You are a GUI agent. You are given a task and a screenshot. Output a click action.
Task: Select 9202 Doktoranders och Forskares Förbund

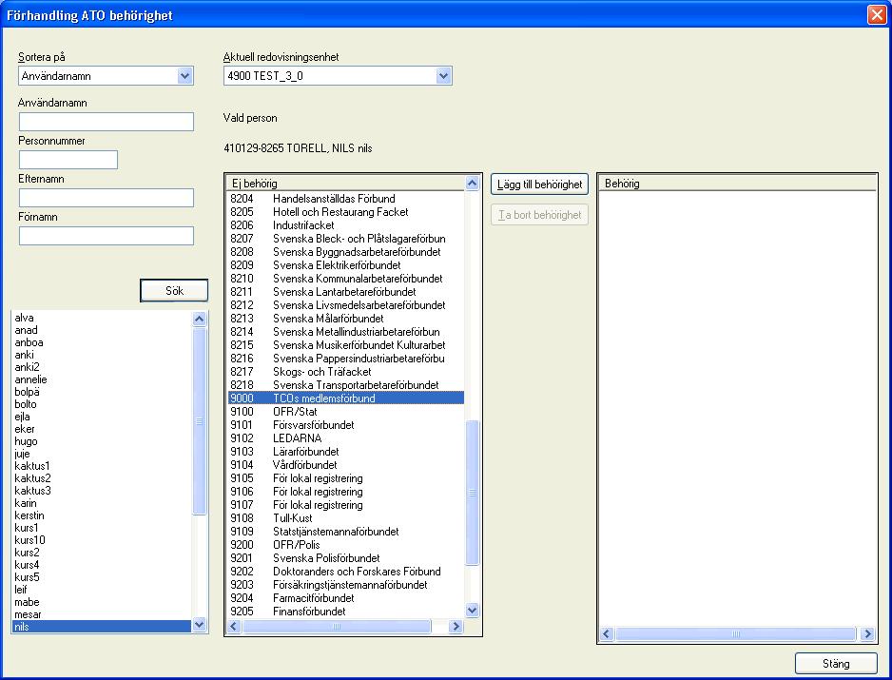point(346,572)
